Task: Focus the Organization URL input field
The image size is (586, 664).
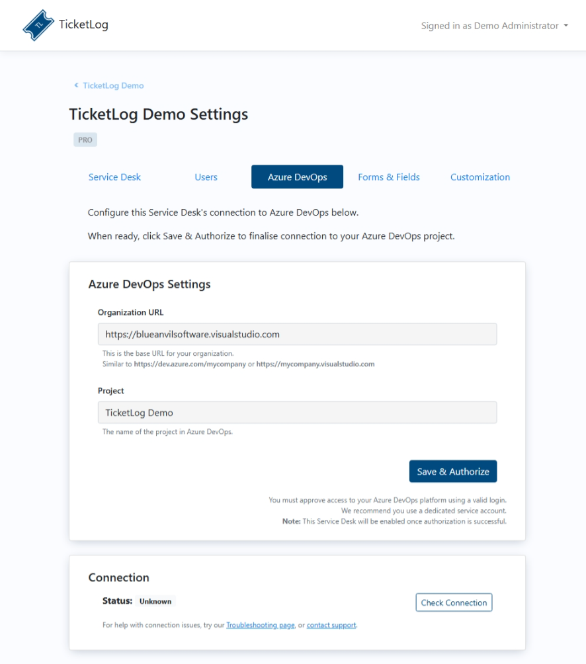Action: 297,334
